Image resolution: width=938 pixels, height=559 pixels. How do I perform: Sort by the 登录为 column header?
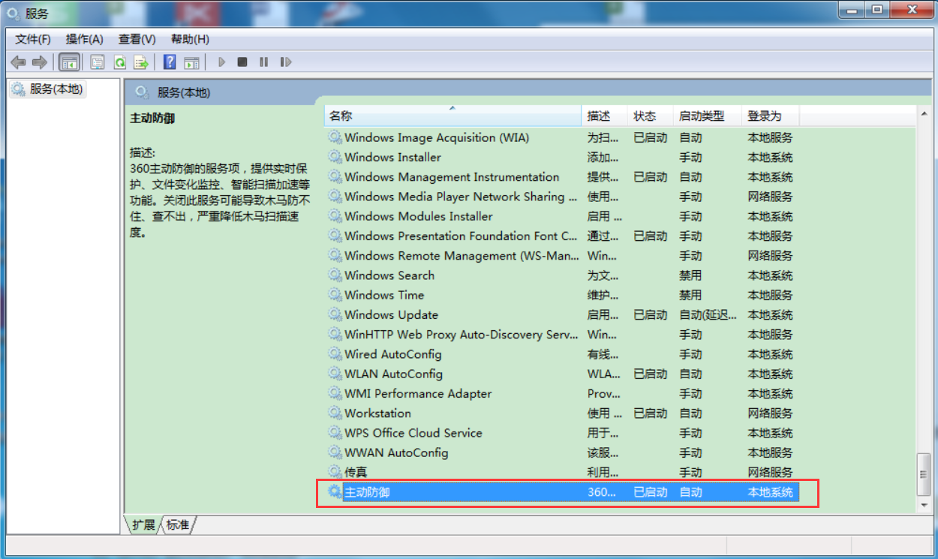tap(771, 116)
